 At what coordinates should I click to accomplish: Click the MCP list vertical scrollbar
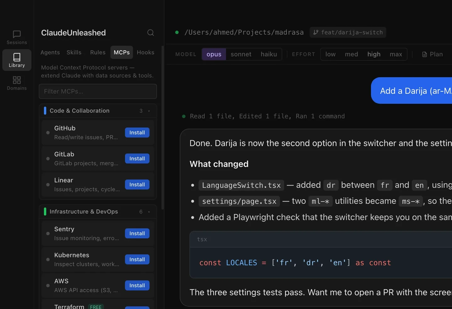[x=163, y=128]
